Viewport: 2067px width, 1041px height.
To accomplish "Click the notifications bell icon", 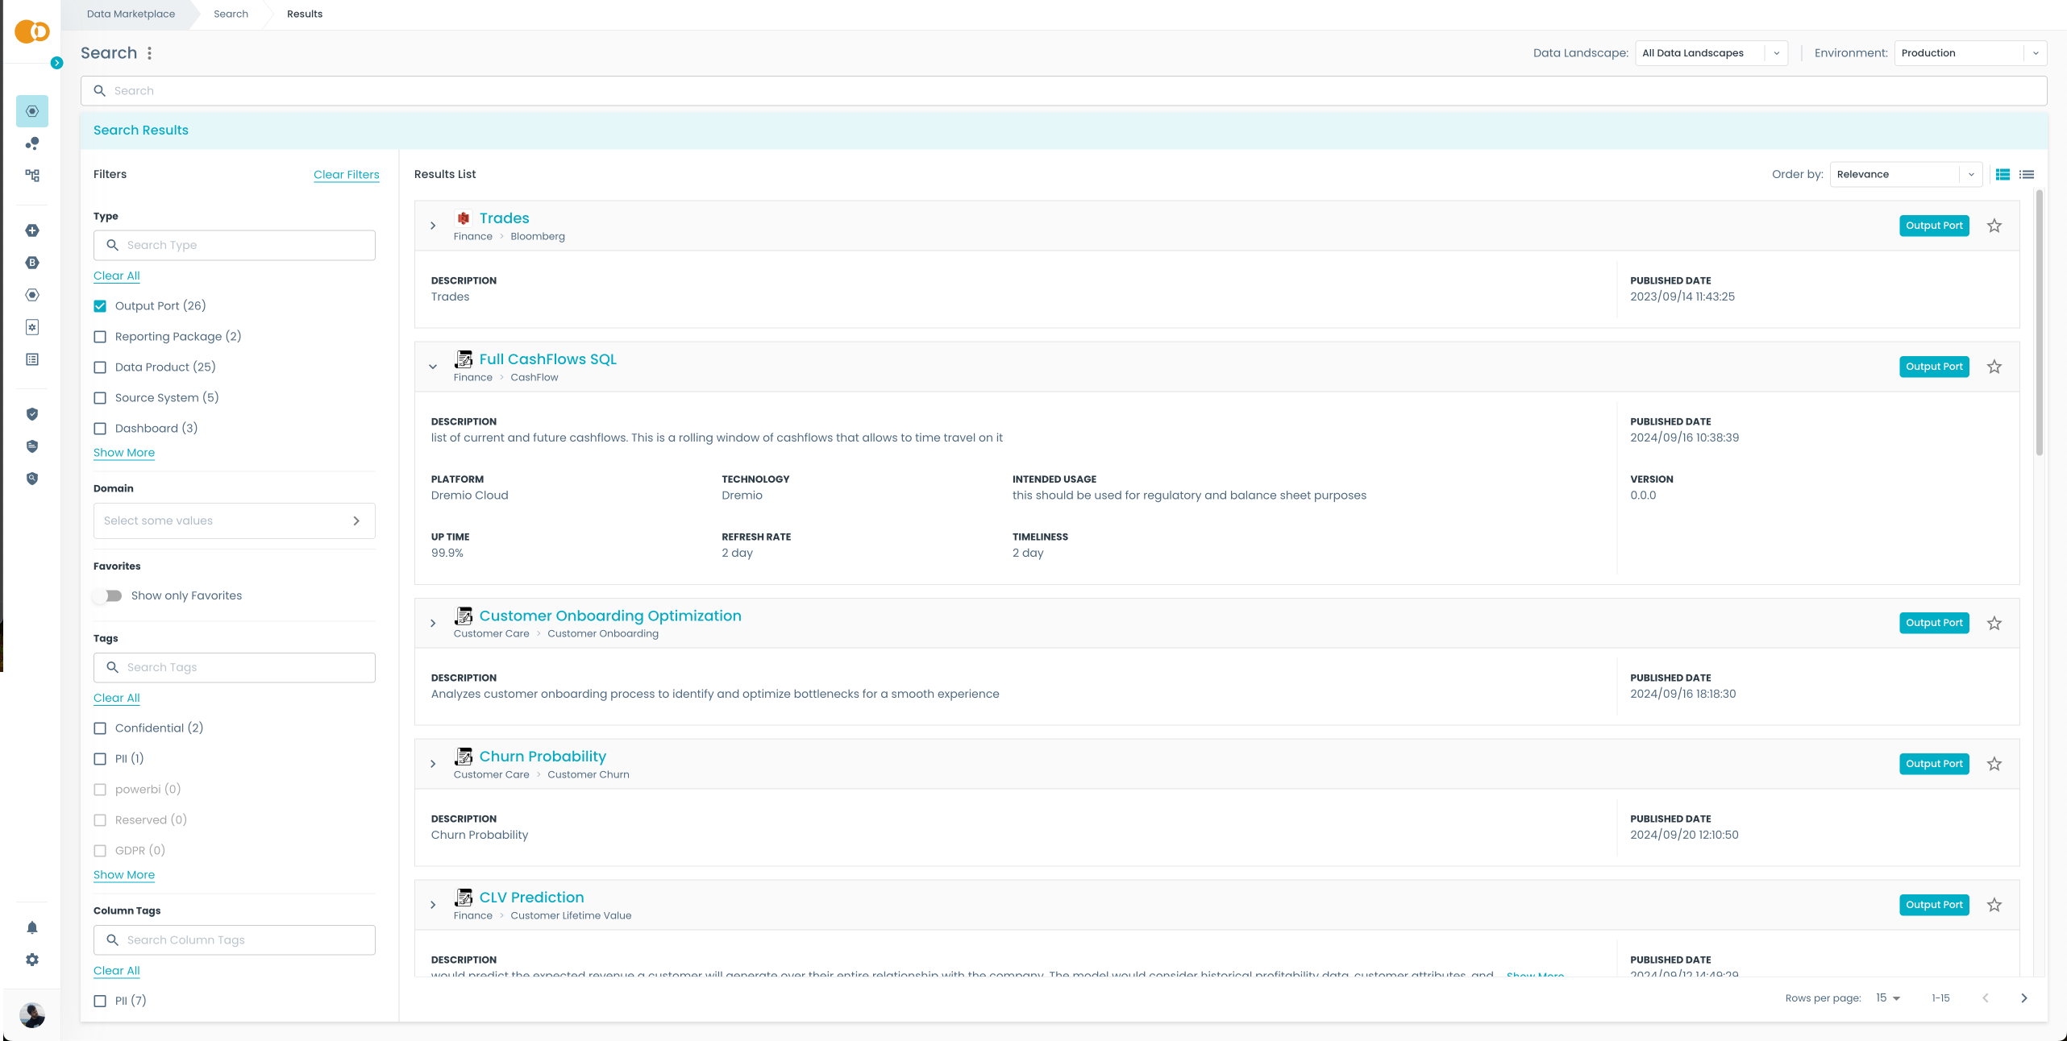I will point(32,927).
